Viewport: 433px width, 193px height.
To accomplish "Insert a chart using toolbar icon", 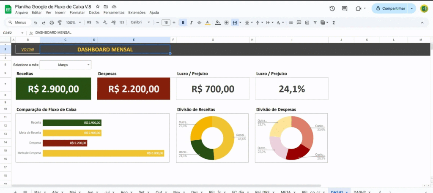I will click(307, 22).
